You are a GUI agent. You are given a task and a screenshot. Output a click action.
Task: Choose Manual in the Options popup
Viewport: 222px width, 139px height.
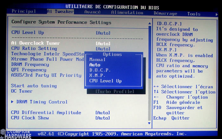pos(97,60)
